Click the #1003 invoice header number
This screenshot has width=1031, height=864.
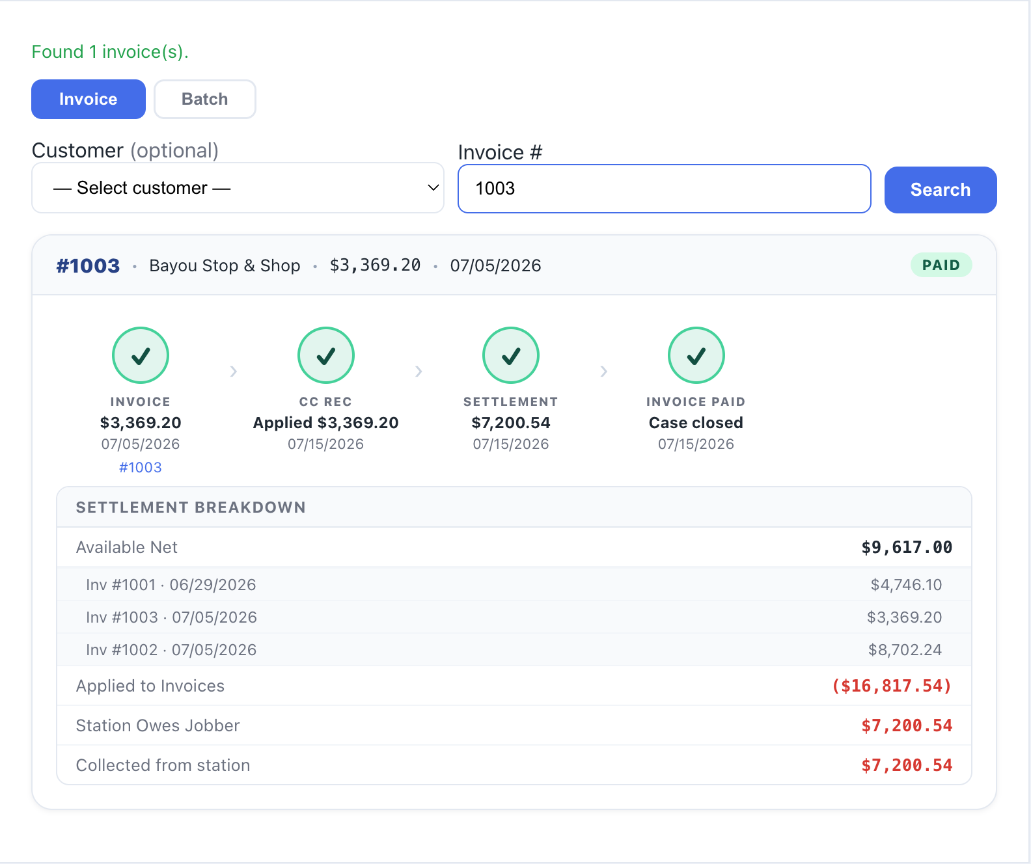(x=88, y=265)
